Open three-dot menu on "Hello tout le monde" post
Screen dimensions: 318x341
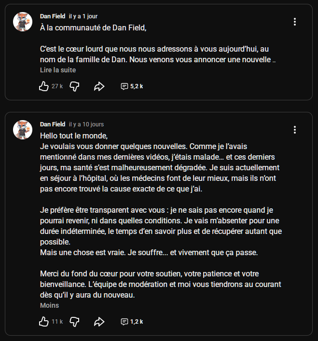click(x=295, y=130)
